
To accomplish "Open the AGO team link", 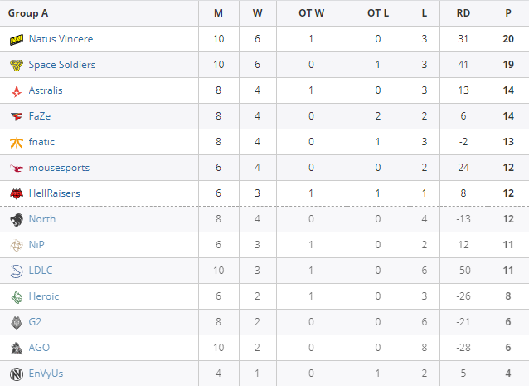I will point(39,348).
